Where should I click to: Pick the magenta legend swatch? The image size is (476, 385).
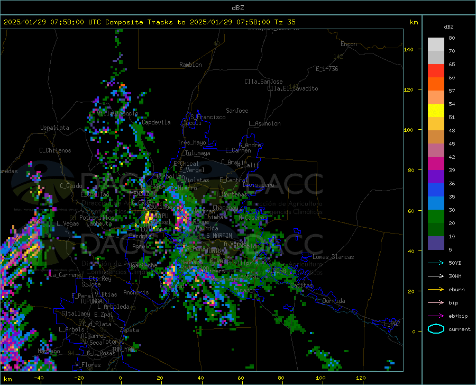(x=436, y=164)
